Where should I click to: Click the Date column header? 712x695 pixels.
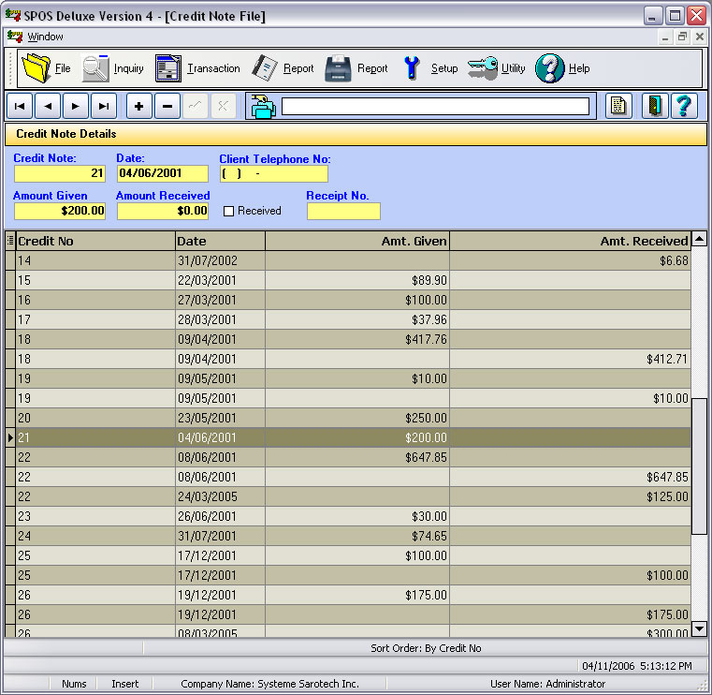pos(220,241)
